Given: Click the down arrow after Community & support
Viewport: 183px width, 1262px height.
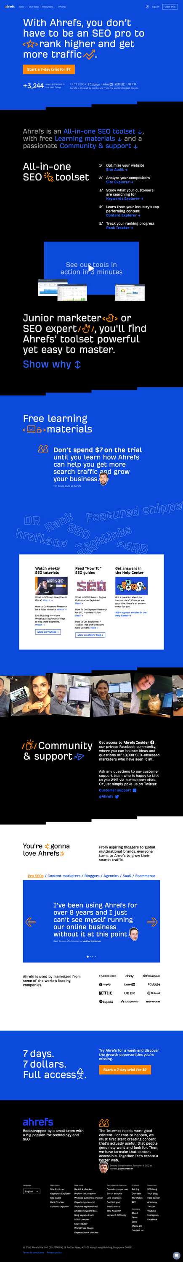Looking at the screenshot, I should tap(135, 146).
